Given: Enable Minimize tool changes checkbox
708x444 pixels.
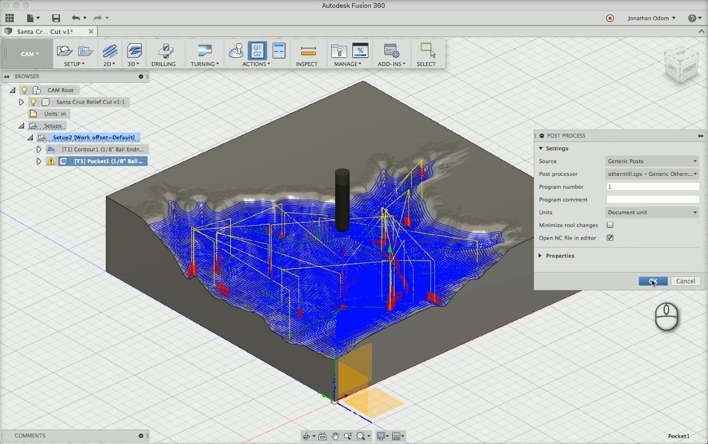Looking at the screenshot, I should [x=610, y=225].
